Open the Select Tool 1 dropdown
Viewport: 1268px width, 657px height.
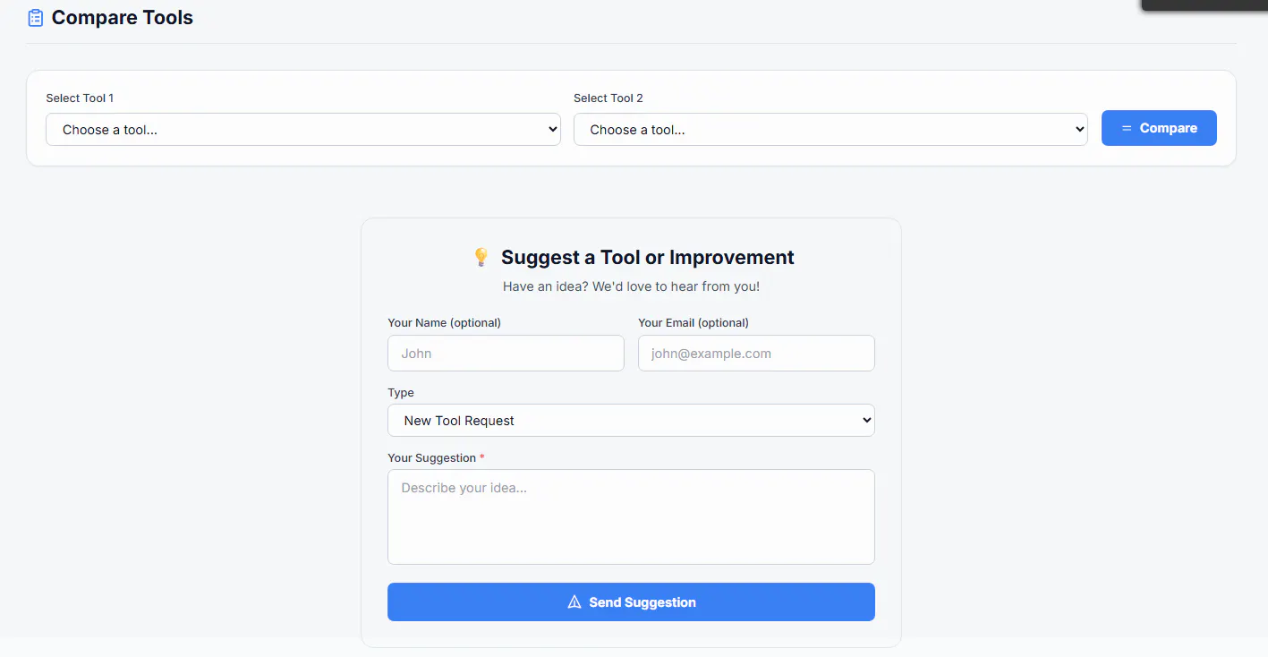click(x=303, y=129)
